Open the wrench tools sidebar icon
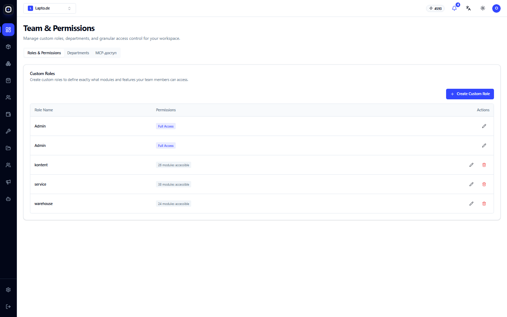 tap(8, 131)
